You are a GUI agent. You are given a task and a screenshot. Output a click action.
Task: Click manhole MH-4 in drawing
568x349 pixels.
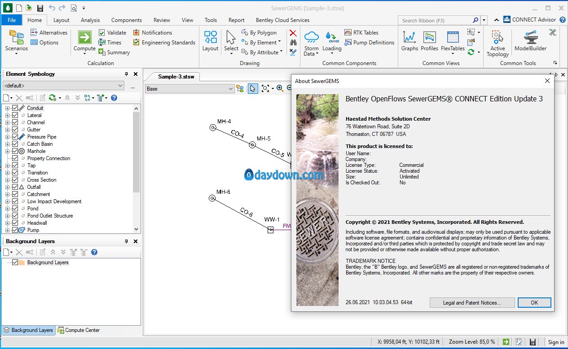tap(213, 127)
